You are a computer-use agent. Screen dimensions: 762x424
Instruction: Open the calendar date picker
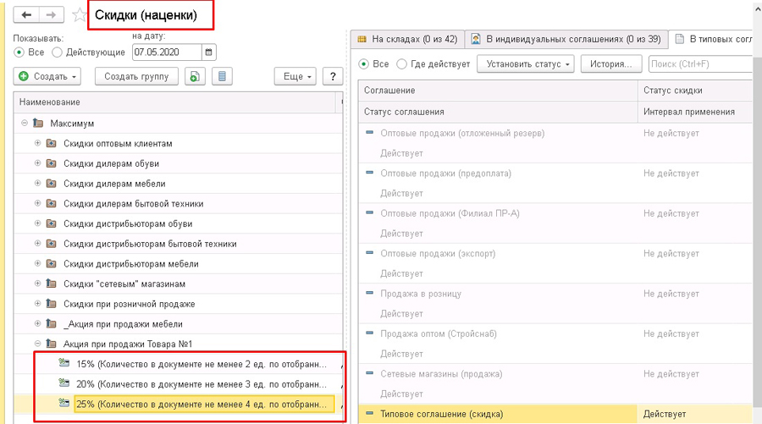(209, 52)
